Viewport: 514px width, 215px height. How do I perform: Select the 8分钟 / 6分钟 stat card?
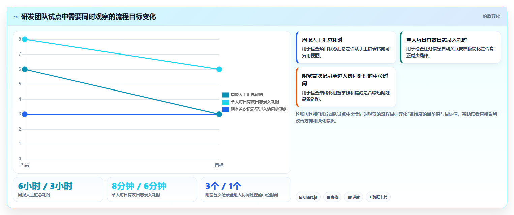click(x=152, y=189)
